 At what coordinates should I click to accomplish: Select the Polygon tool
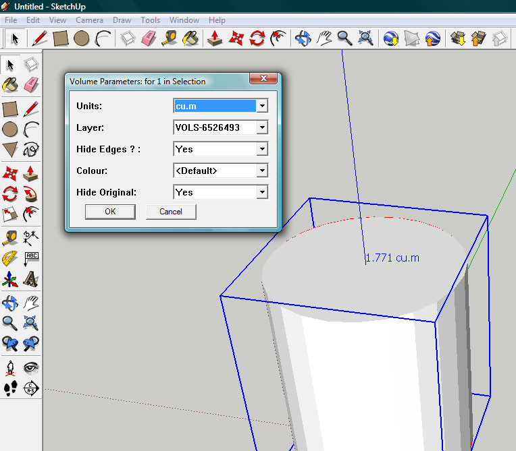[x=10, y=150]
